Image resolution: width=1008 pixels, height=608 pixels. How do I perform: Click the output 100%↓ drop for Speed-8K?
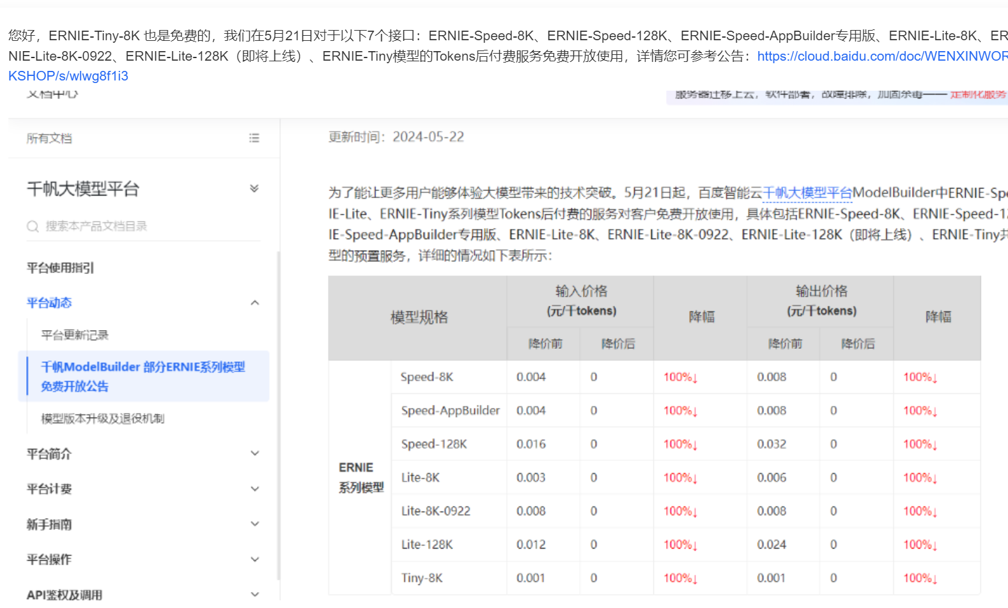(x=920, y=377)
